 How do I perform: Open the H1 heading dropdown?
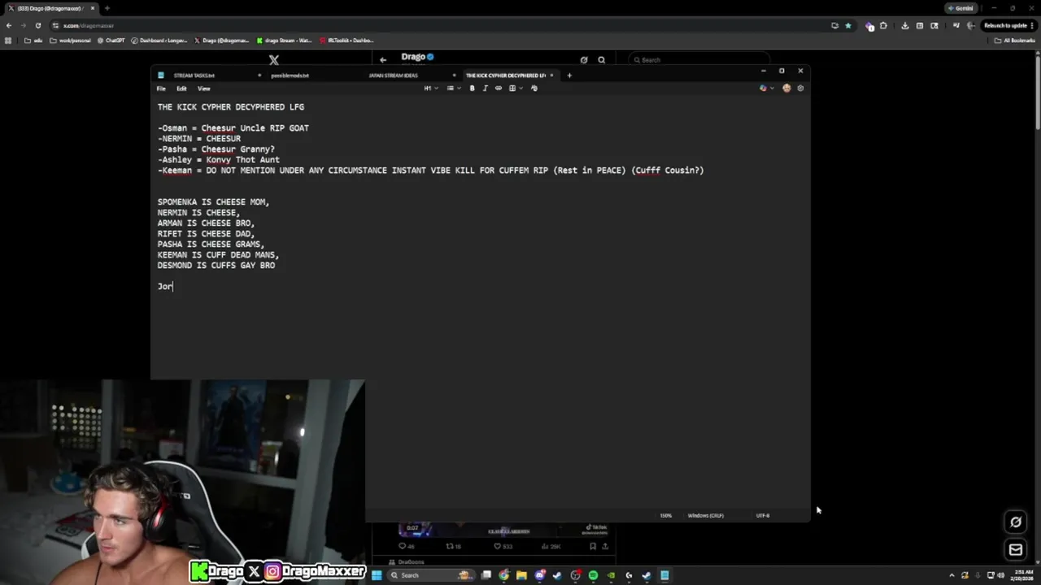coord(431,88)
